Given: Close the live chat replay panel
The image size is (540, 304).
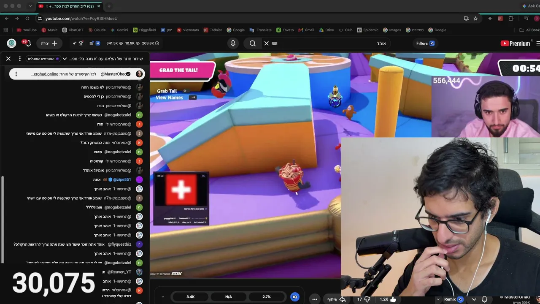Looking at the screenshot, I should tap(8, 59).
